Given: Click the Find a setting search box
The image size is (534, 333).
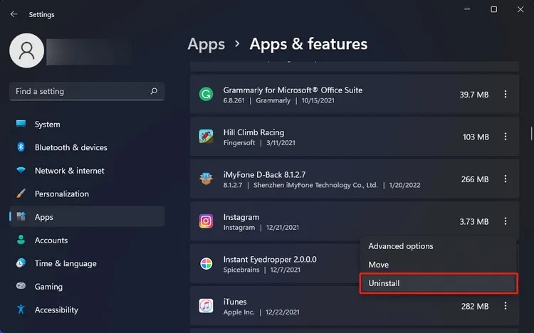Looking at the screenshot, I should [x=78, y=91].
